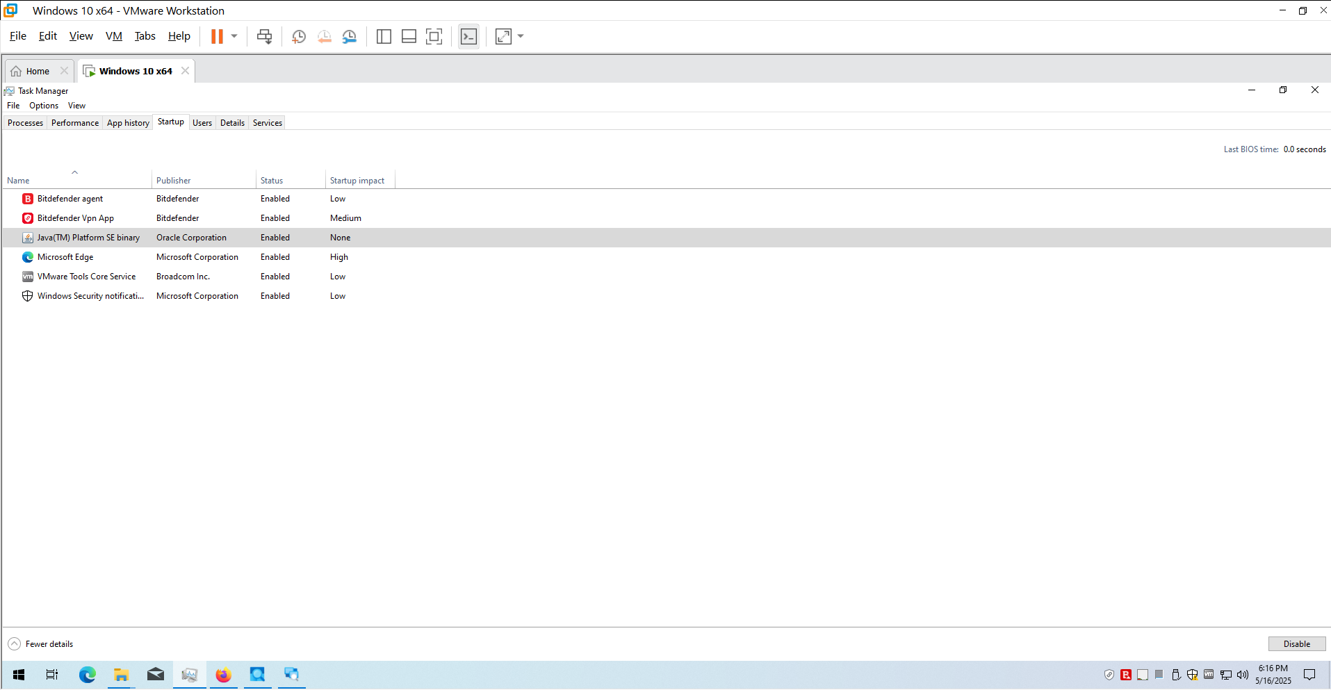This screenshot has width=1331, height=690.
Task: Click the Bitdefender agent icon
Action: (28, 199)
